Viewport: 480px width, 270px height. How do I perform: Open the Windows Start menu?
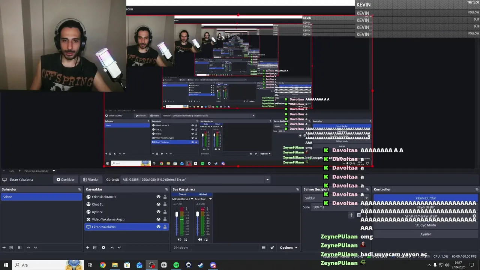[x=6, y=265]
